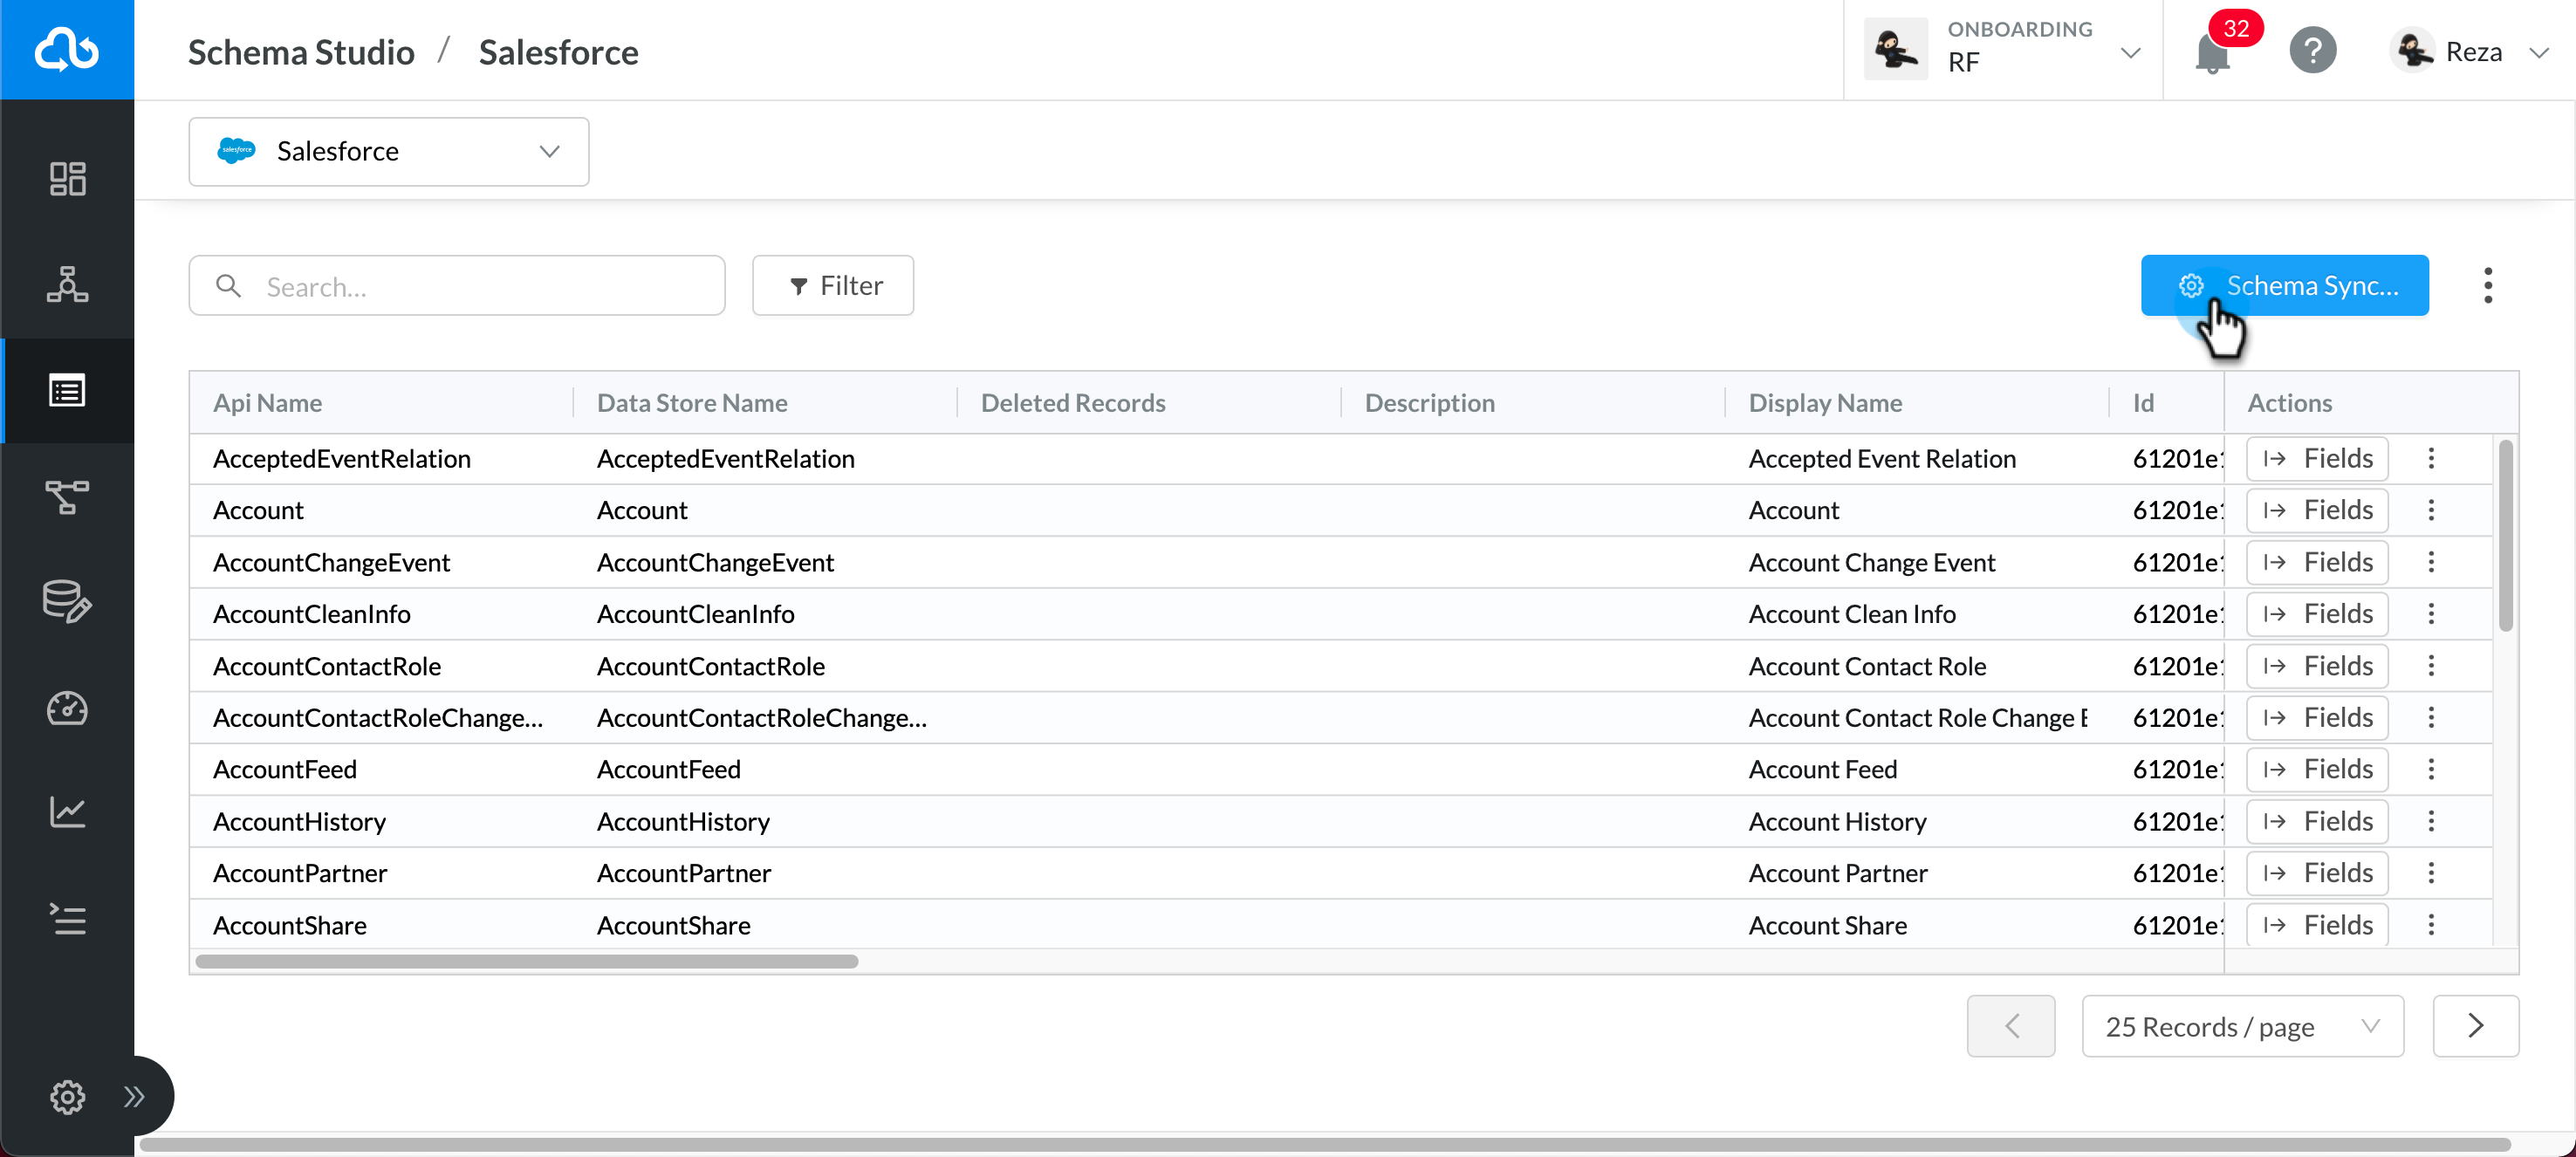Open the speedometer gauge sidebar icon

coord(67,708)
